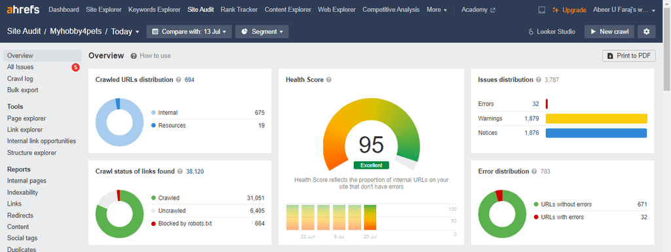
Task: Open Rank Tracker in top navigation
Action: (x=239, y=10)
